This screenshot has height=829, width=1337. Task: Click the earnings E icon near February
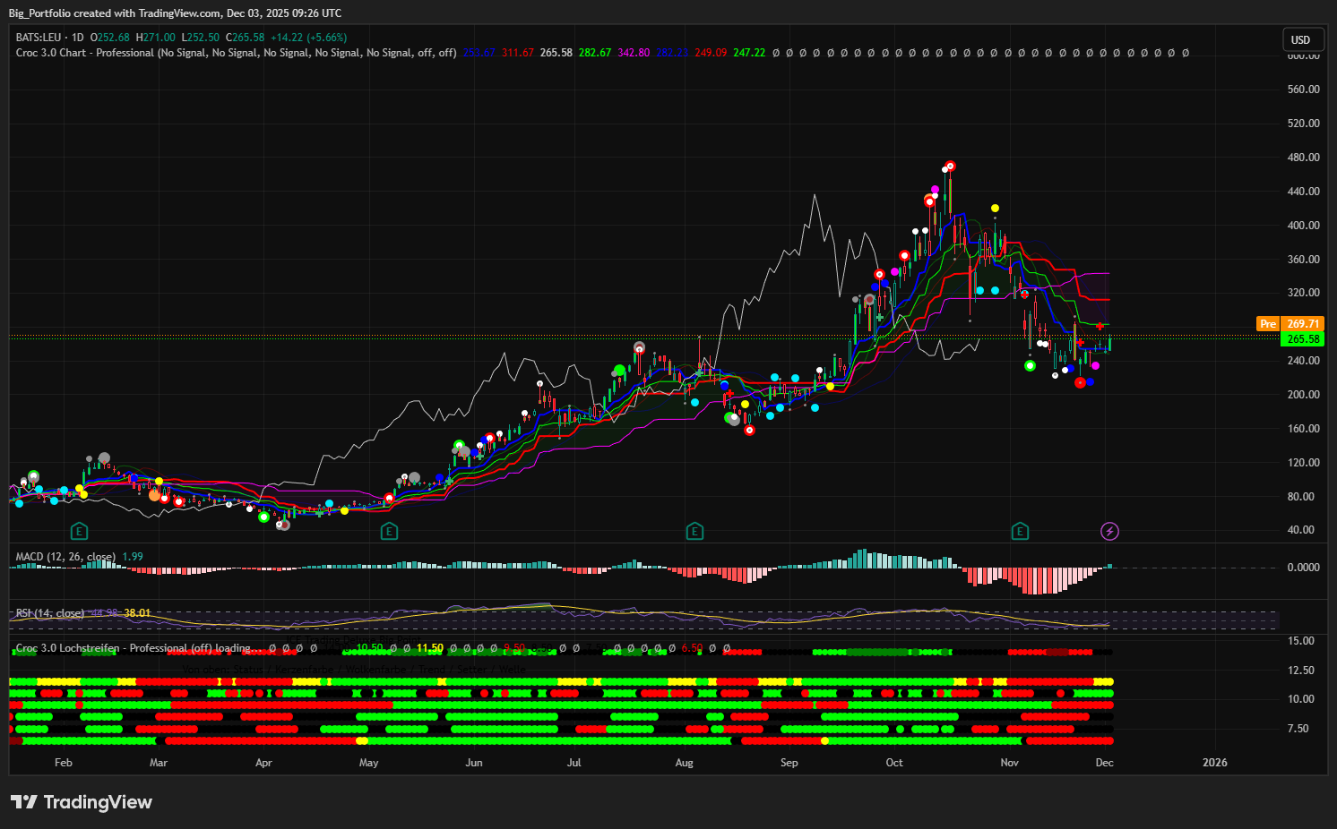79,532
